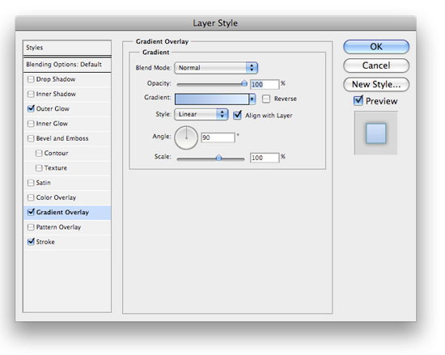Open the gradient Style Linear dropdown

pyautogui.click(x=201, y=114)
